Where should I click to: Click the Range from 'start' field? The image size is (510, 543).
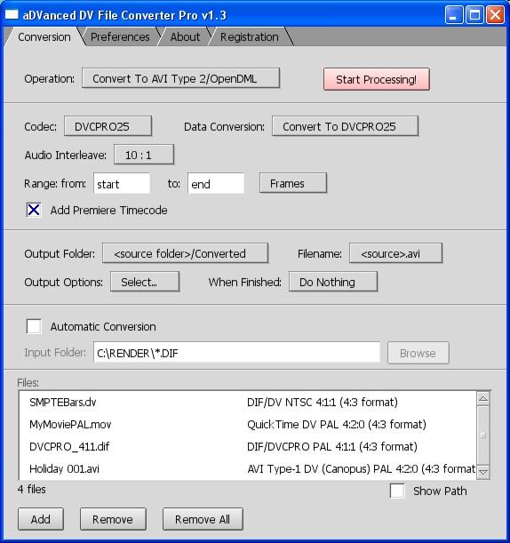coord(122,184)
